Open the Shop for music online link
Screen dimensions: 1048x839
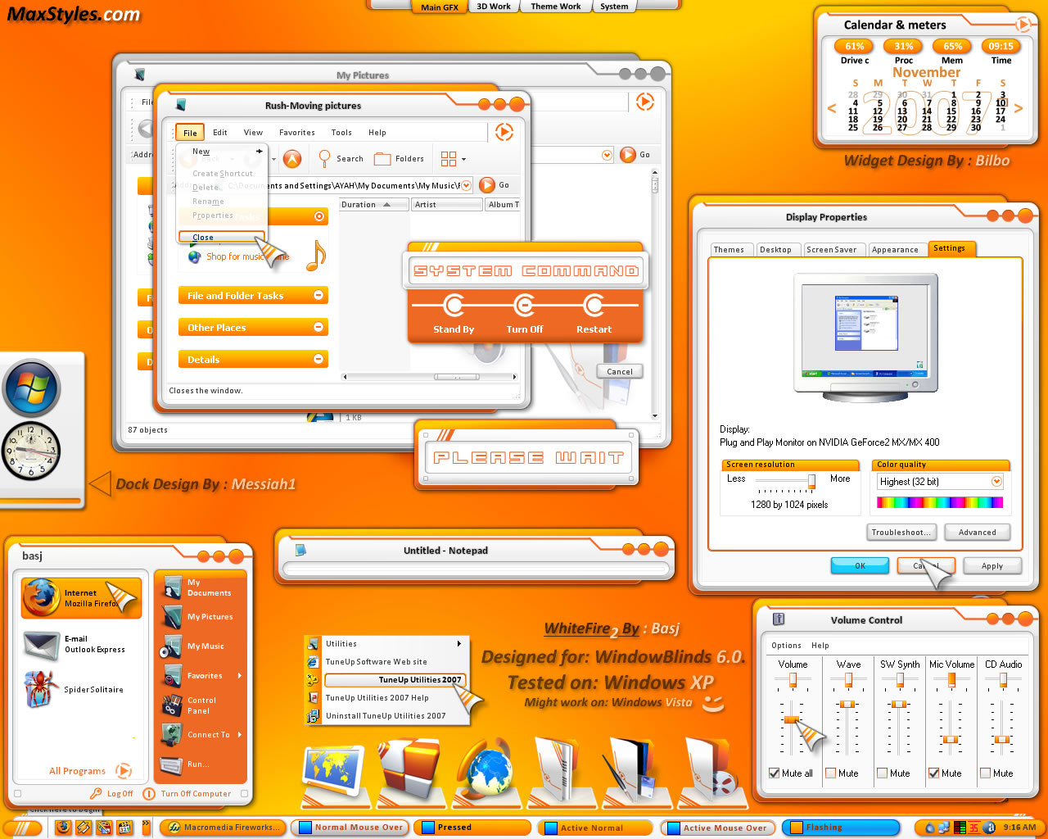(x=247, y=256)
